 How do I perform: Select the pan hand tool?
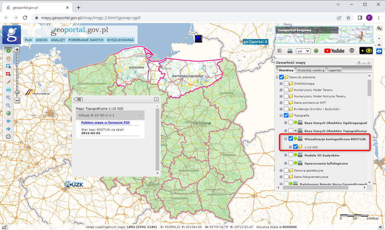[x=8, y=58]
